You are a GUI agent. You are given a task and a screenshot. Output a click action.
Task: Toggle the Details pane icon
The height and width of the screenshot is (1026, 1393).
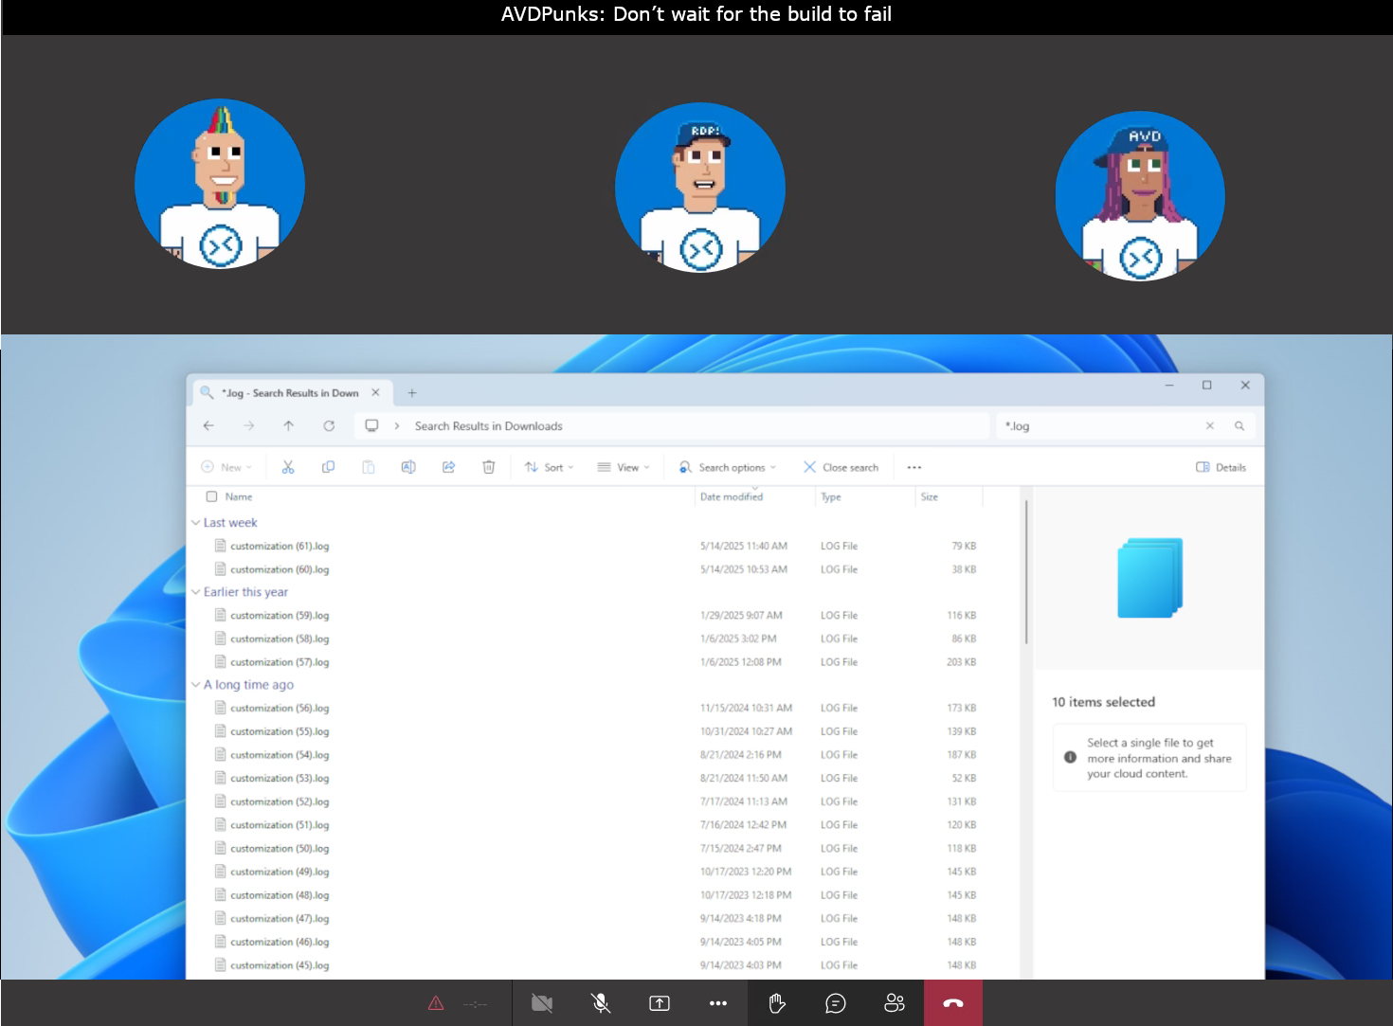[x=1220, y=466]
